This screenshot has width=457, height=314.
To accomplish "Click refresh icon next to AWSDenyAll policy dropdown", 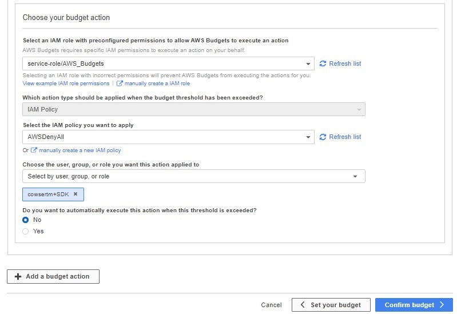I will [323, 137].
